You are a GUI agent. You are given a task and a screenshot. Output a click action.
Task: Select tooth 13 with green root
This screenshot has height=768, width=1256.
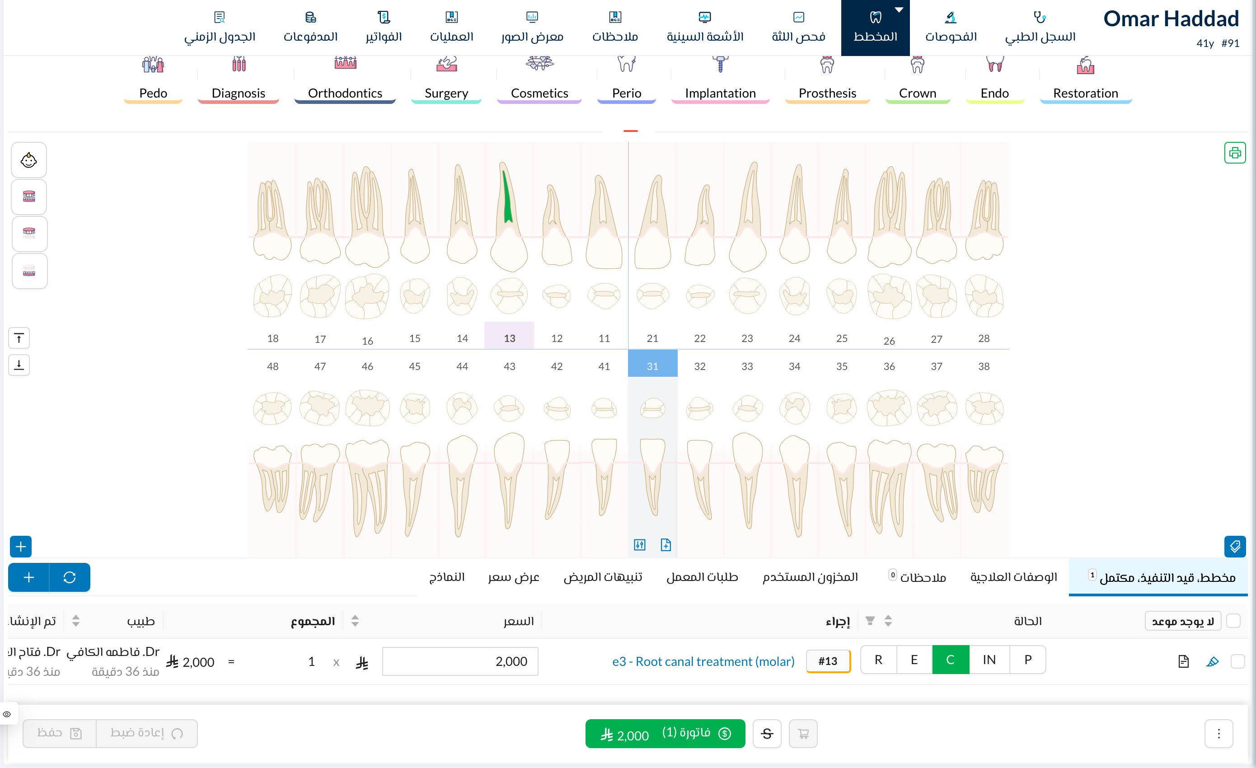pos(509,216)
